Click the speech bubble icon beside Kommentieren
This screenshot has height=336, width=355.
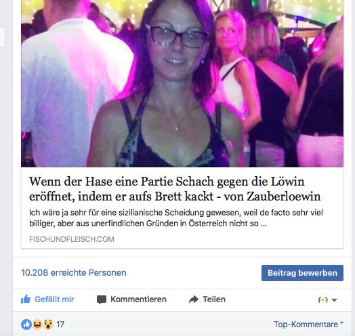point(102,299)
